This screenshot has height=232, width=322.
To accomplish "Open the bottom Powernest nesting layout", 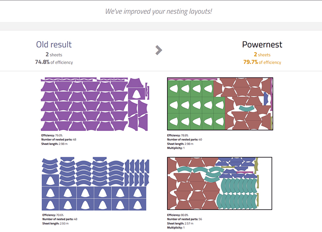I will 220,183.
